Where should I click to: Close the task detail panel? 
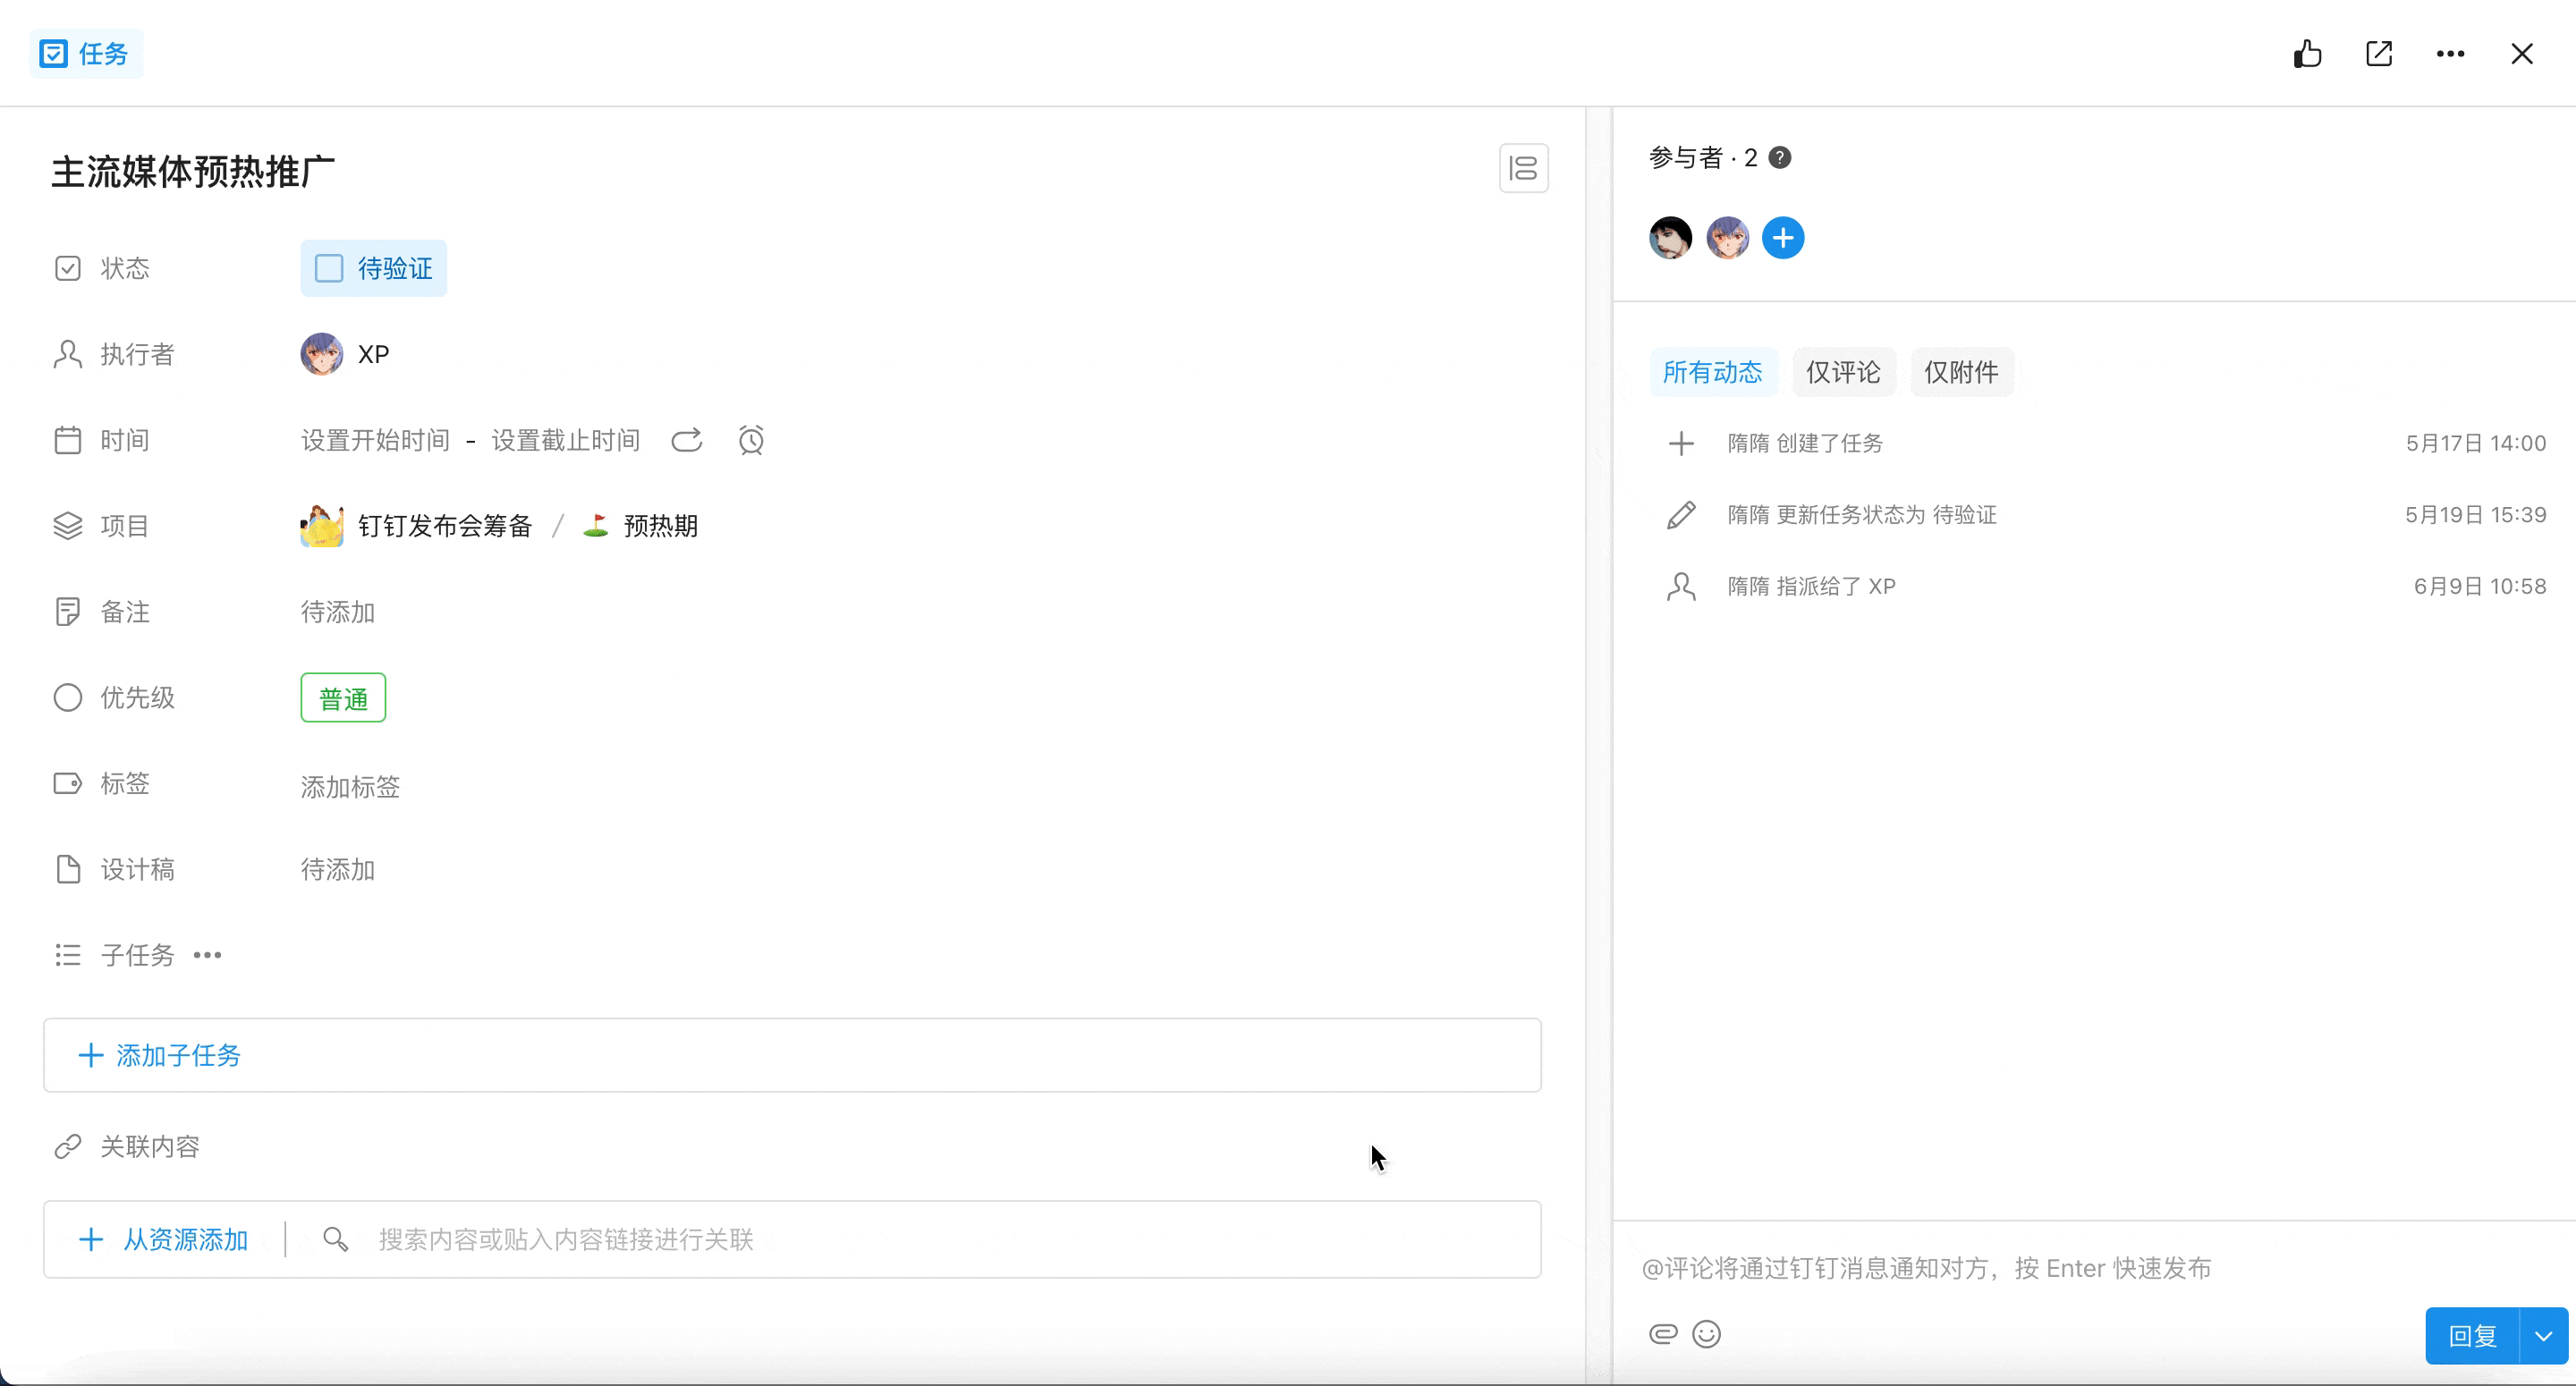click(2522, 53)
